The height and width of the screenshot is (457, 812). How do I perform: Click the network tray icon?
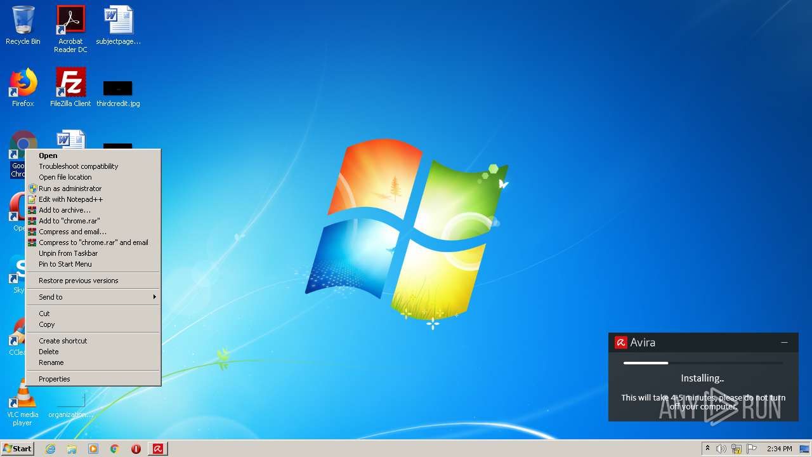point(737,449)
